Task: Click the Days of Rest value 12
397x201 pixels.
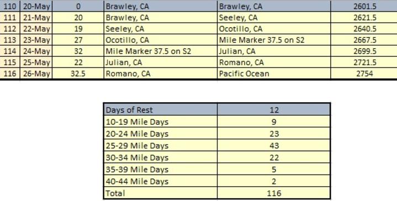Action: [x=274, y=110]
